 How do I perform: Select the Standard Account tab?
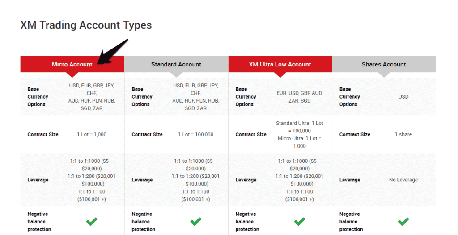click(176, 64)
